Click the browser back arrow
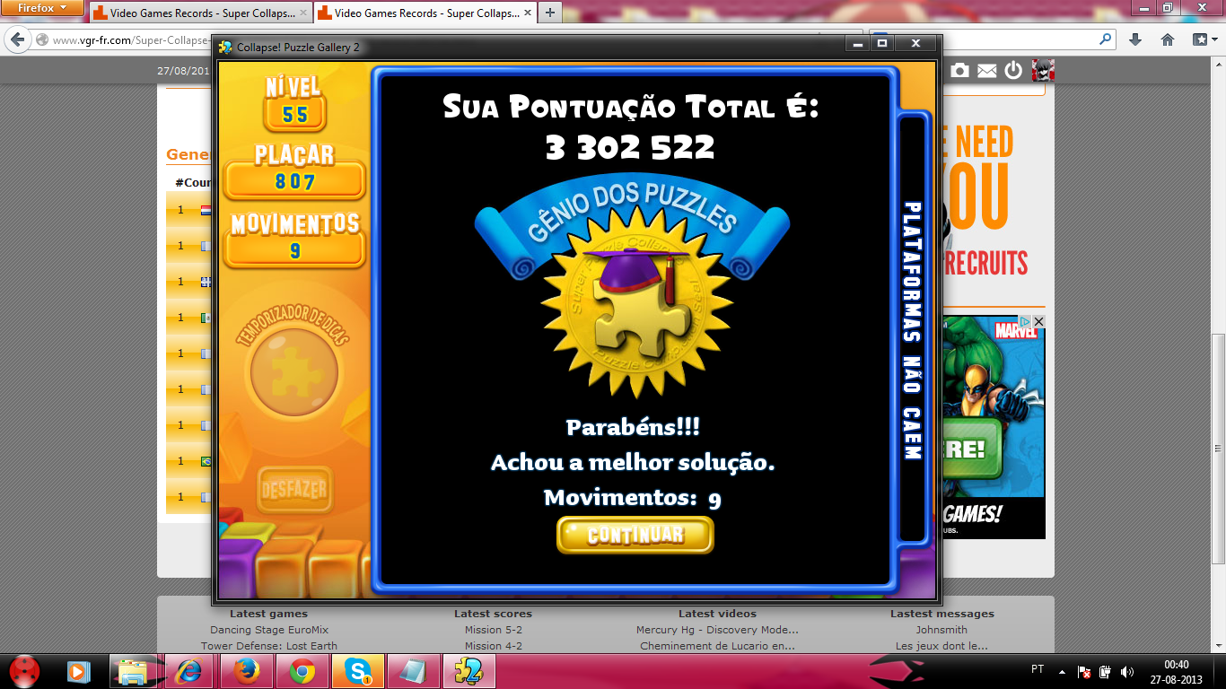Viewport: 1226px width, 689px height. pos(17,40)
